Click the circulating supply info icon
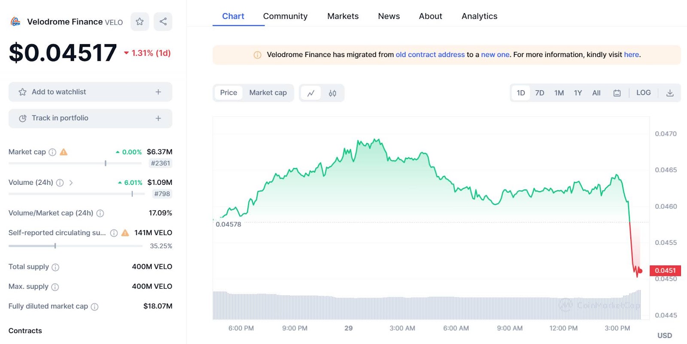 [114, 233]
